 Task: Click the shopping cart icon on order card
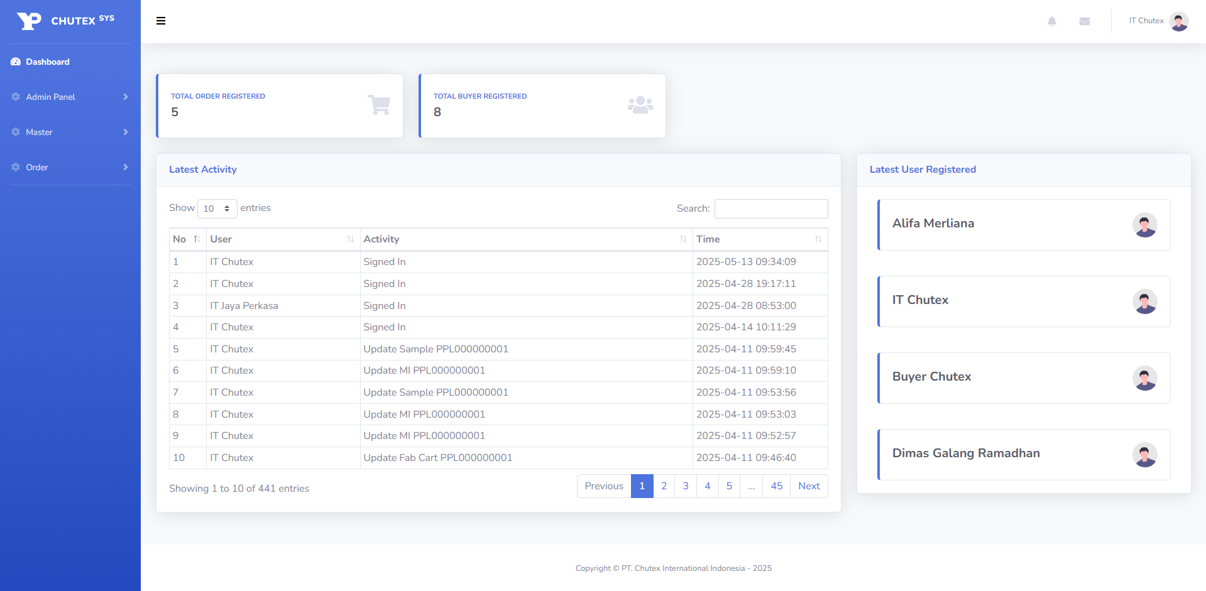(x=379, y=105)
